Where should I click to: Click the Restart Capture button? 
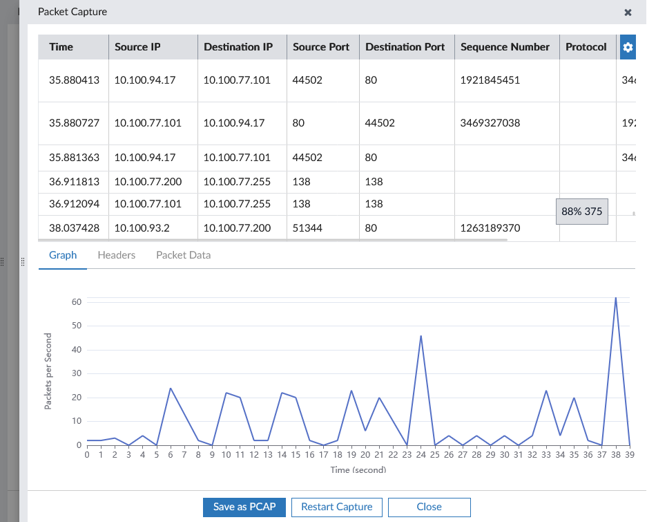point(336,507)
